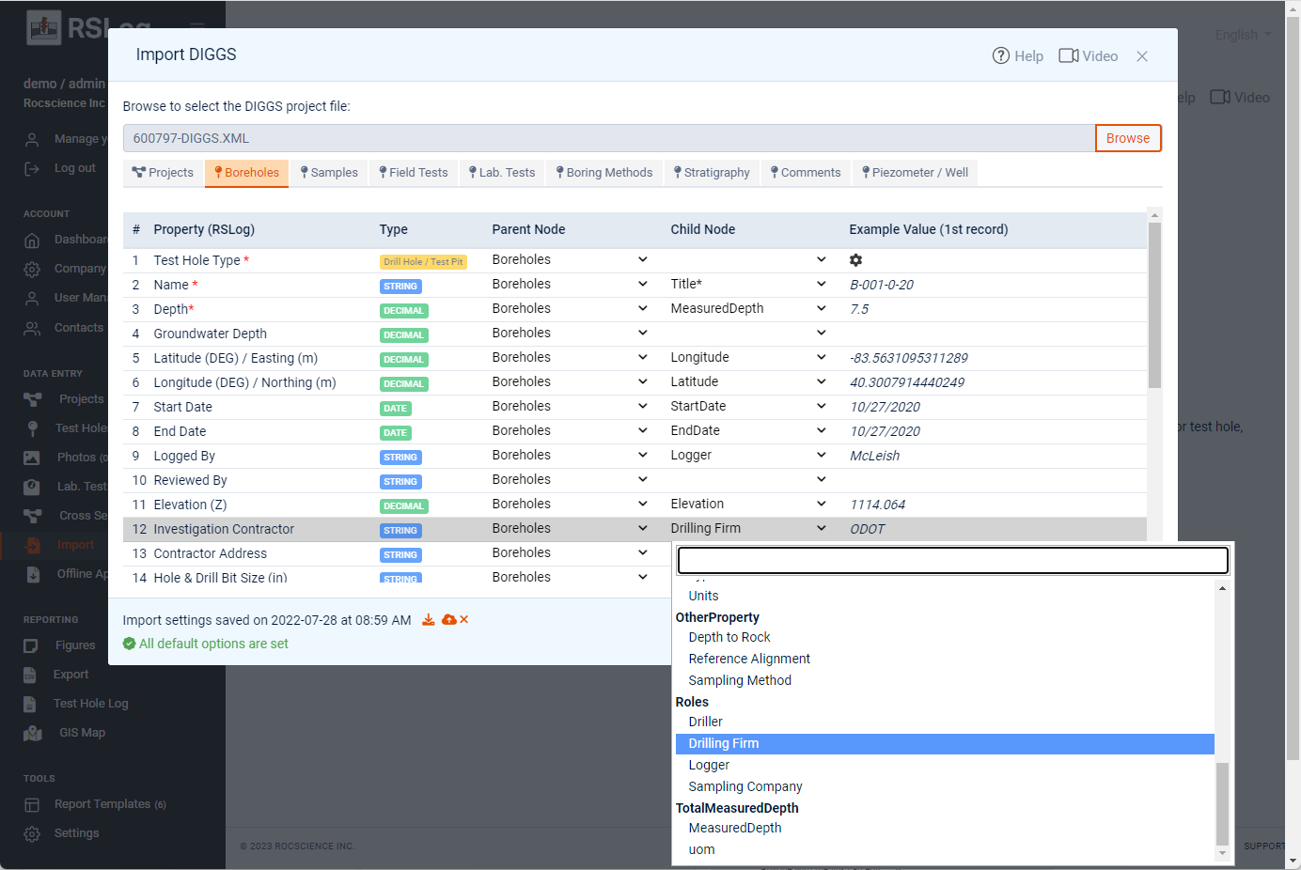Open Child Node dropdown showing Longitude

click(748, 357)
